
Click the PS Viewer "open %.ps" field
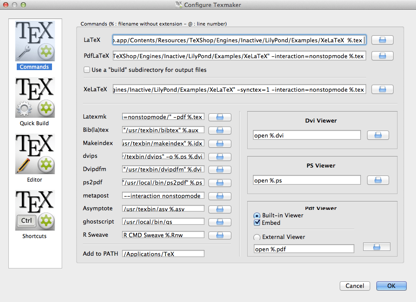(x=307, y=180)
